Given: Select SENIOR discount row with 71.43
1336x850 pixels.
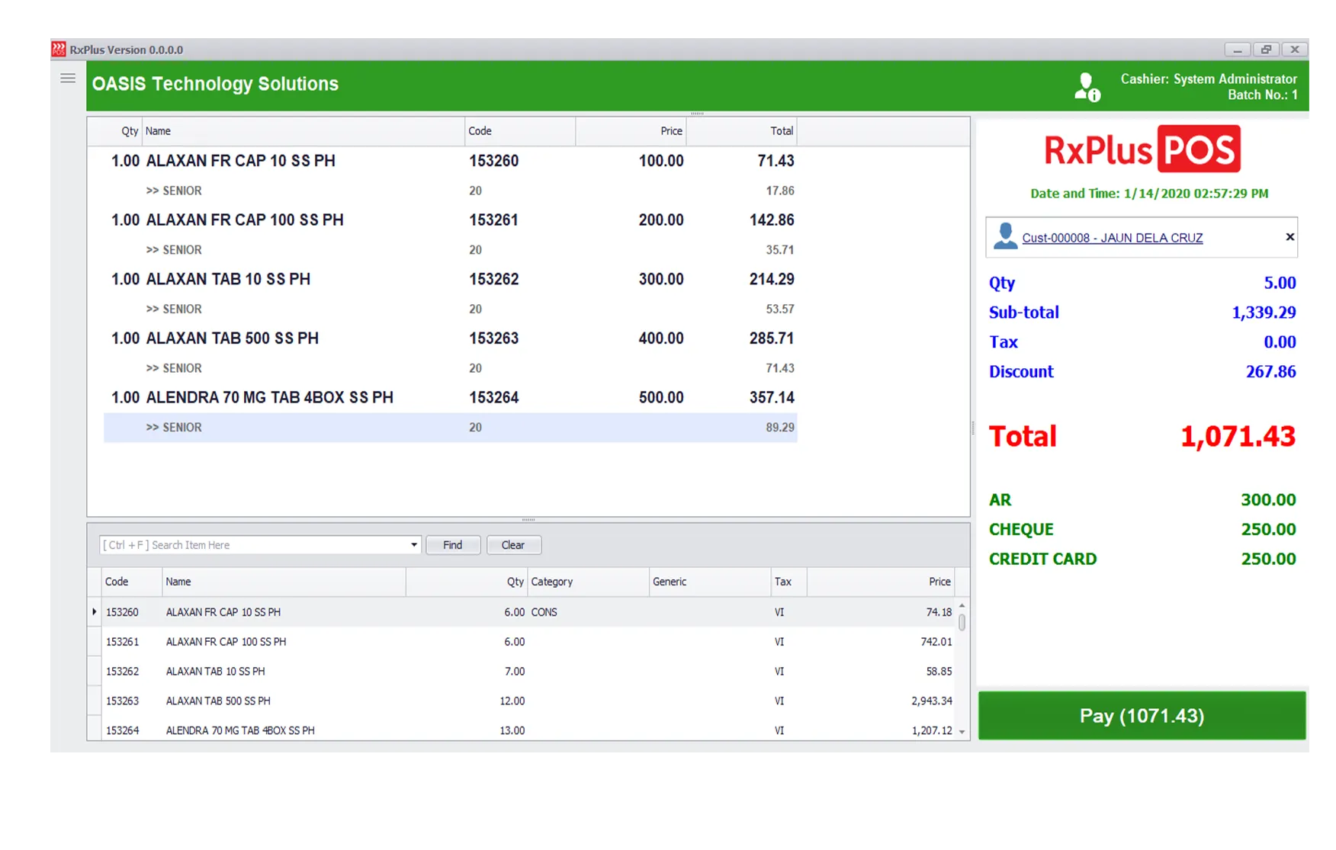Looking at the screenshot, I should (x=451, y=368).
